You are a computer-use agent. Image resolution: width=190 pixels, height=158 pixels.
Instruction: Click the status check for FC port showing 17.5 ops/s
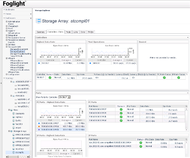(x=121, y=117)
